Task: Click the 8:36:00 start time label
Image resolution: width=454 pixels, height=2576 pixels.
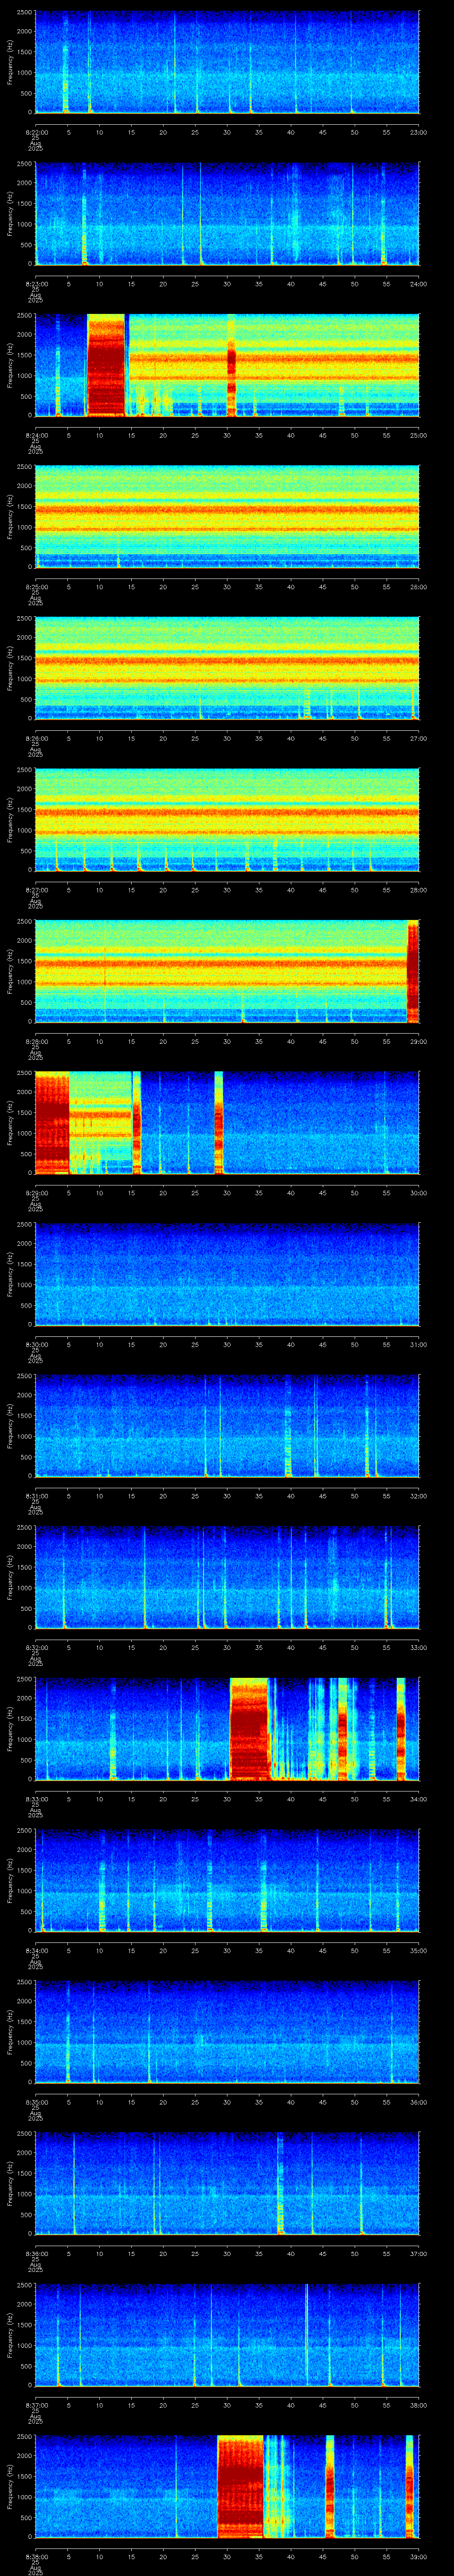Action: (x=36, y=2255)
